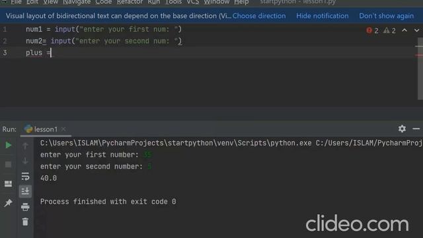Click the red errors indicator
Viewport: 423px width, 238px height.
tap(372, 30)
